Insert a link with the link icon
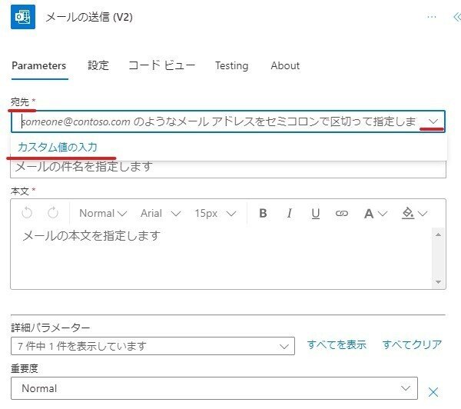This screenshot has width=461, height=409. pyautogui.click(x=342, y=213)
